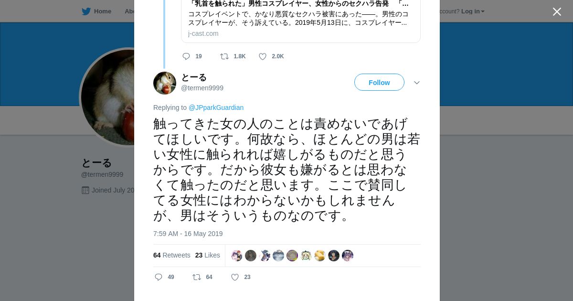This screenshot has width=573, height=301.
Task: View the 23 Likes list
Action: [208, 255]
